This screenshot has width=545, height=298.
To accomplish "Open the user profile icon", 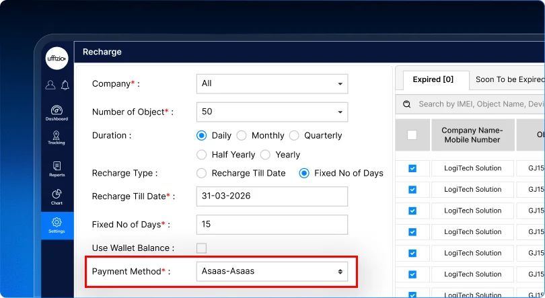I will coord(50,85).
